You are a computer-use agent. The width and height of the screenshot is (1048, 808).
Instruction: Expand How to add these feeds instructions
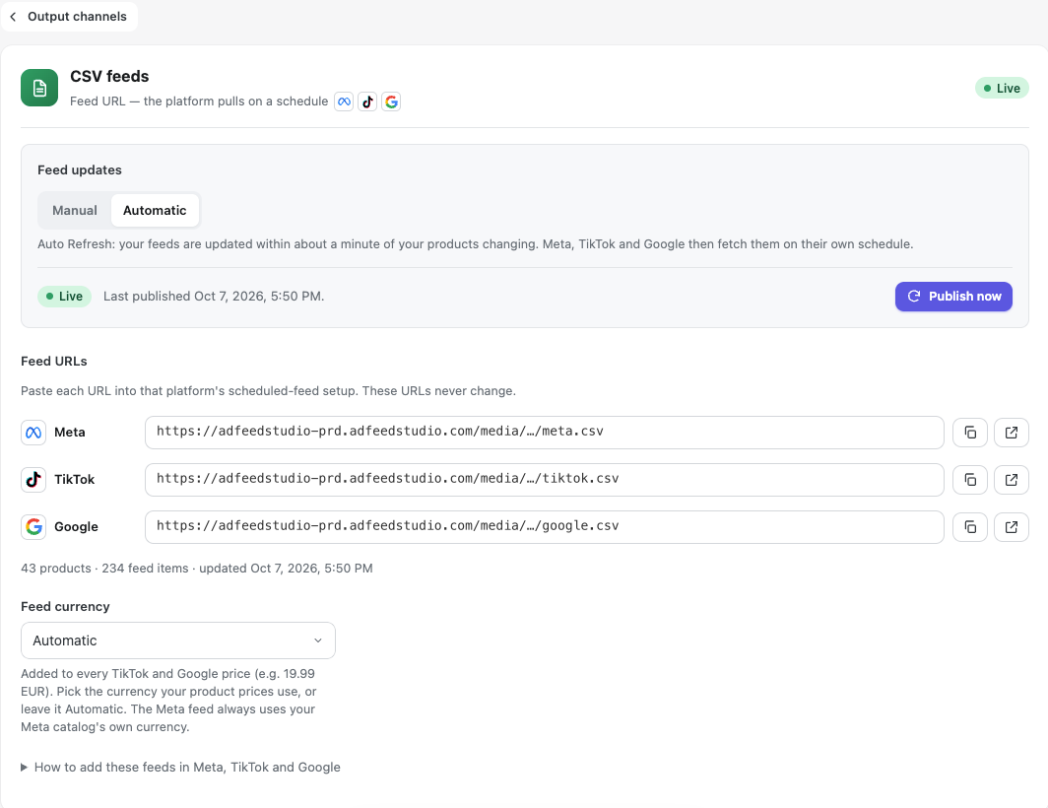[180, 768]
